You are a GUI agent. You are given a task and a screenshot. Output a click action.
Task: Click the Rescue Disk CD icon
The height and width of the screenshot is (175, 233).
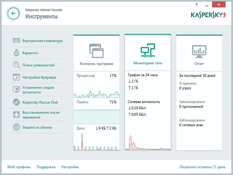[16, 102]
